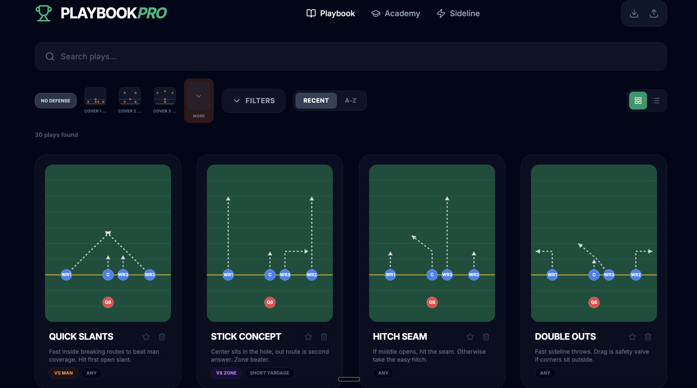This screenshot has height=388, width=697.
Task: Enable the No Defense option
Action: click(55, 101)
